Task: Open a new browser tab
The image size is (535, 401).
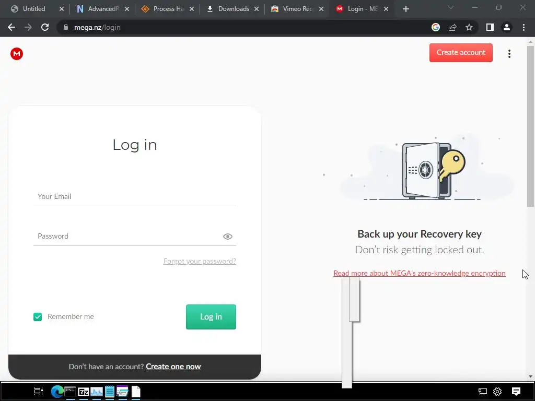Action: tap(405, 9)
